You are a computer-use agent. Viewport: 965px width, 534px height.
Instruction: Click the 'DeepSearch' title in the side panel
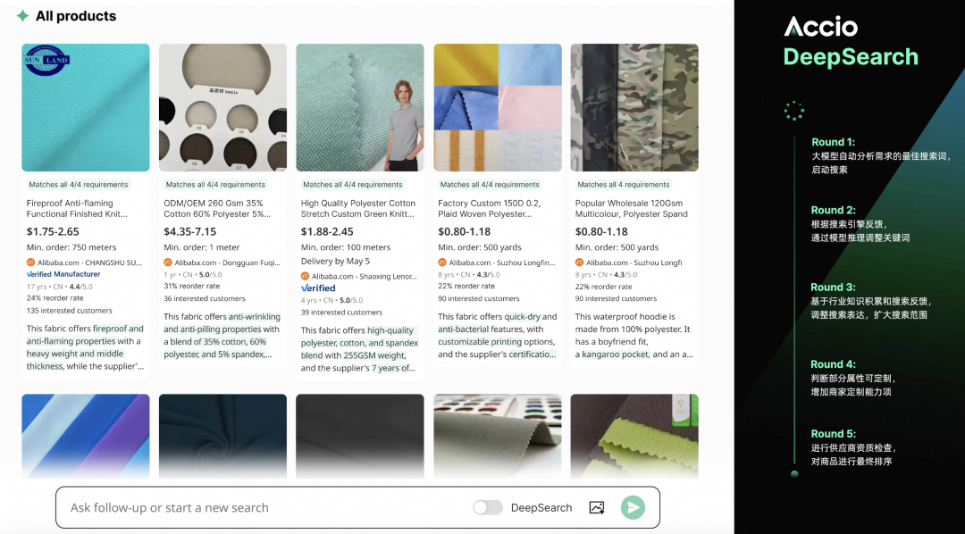(851, 57)
